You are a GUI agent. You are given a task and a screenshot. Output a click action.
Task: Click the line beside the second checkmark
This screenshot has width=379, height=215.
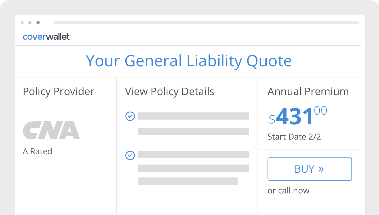[x=193, y=155]
